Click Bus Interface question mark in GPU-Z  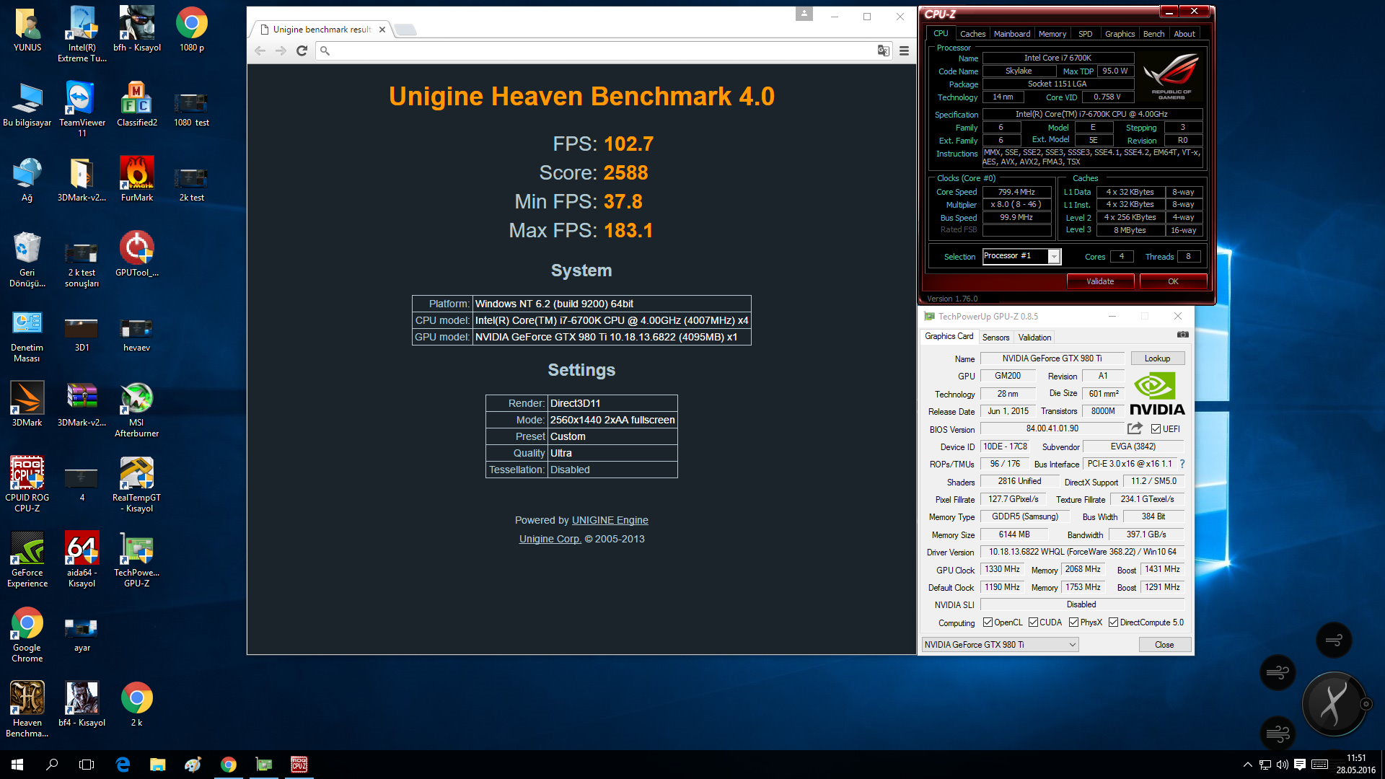(x=1182, y=464)
